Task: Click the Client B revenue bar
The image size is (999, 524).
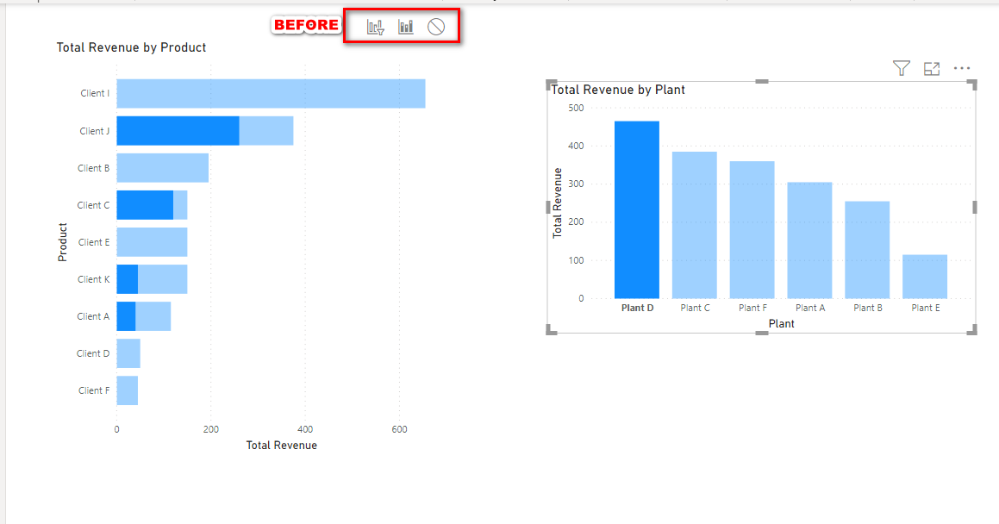Action: point(162,168)
